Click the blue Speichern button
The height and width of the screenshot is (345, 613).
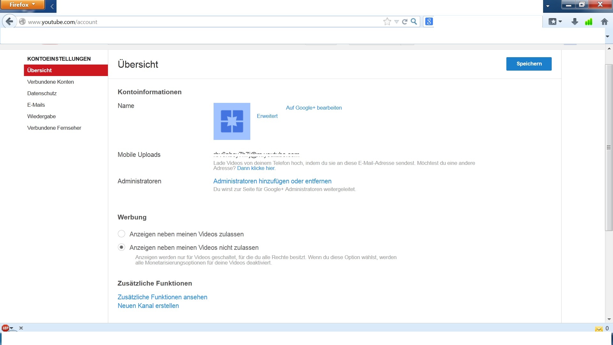(x=529, y=64)
